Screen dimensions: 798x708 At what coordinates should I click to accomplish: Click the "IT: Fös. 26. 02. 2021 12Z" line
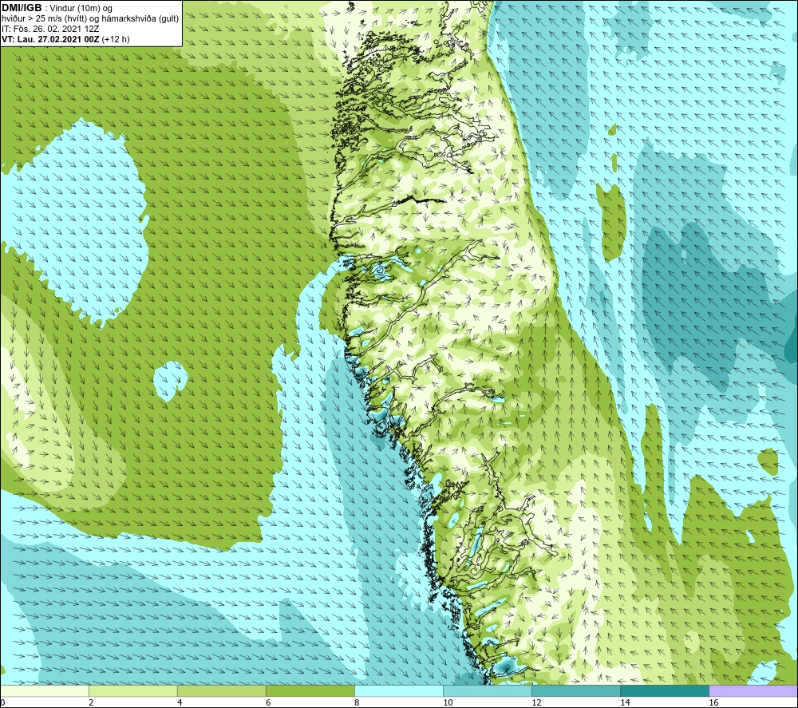[50, 29]
